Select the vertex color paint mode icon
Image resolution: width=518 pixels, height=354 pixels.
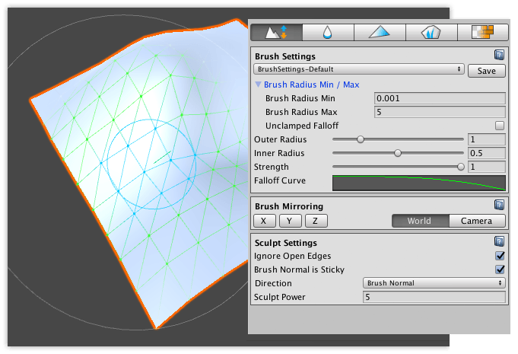pos(378,32)
